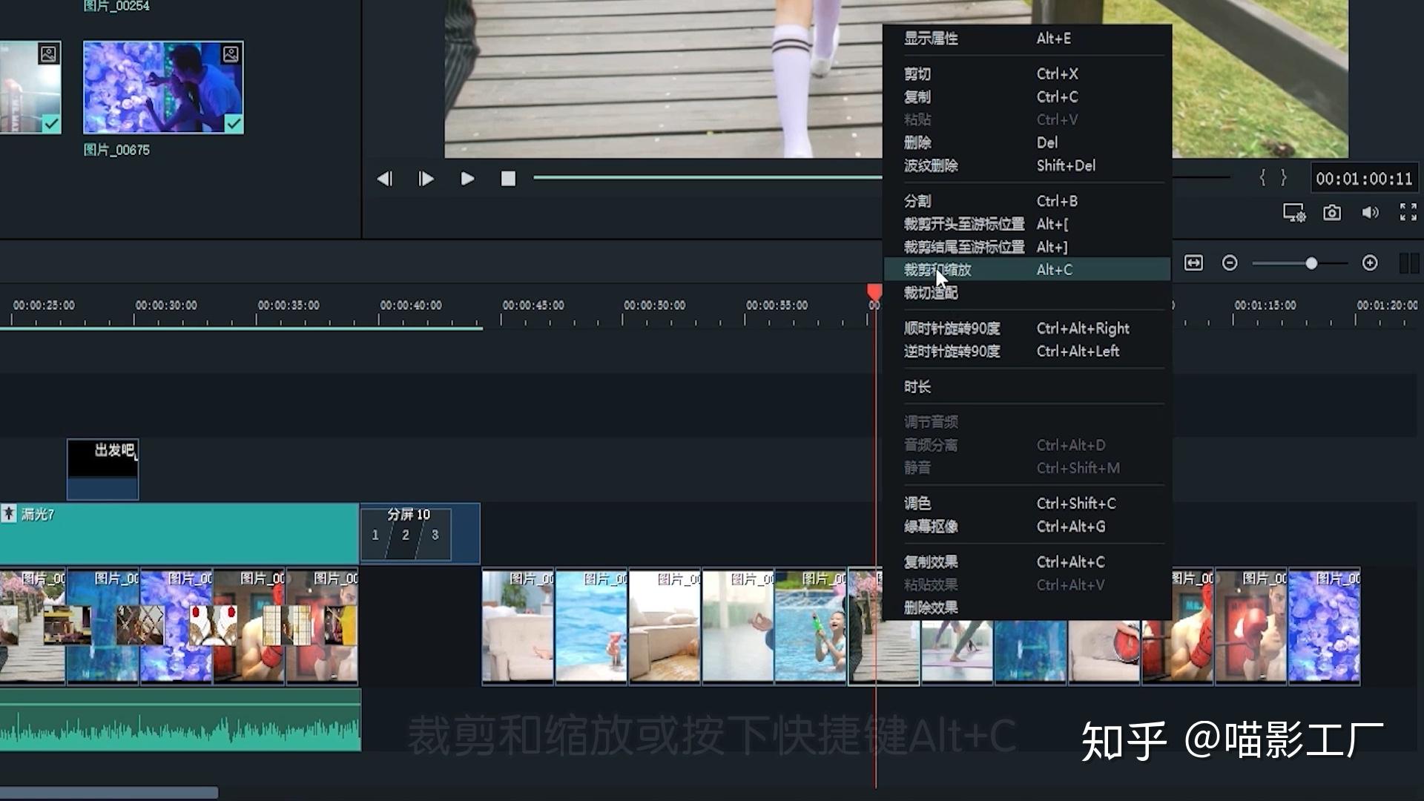This screenshot has height=801, width=1424.
Task: Choose 复制 from the context menu
Action: tap(1026, 97)
